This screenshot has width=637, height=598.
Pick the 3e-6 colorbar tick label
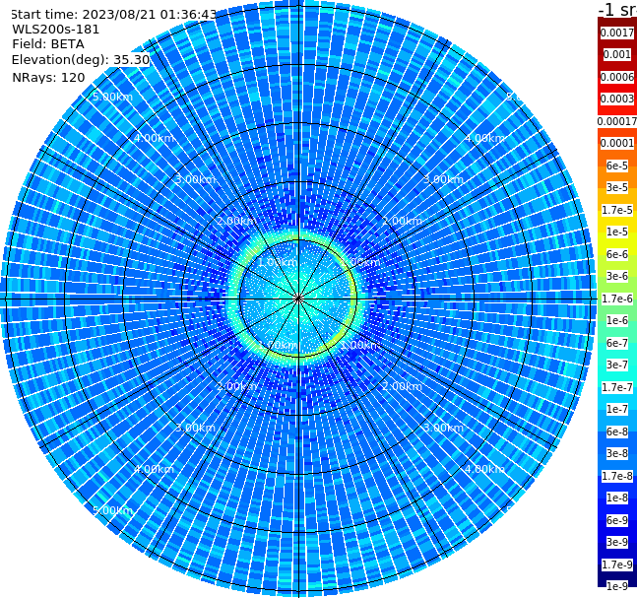point(617,277)
